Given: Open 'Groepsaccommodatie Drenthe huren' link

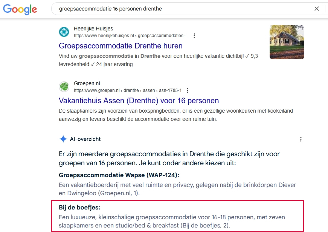Looking at the screenshot, I should tap(121, 46).
